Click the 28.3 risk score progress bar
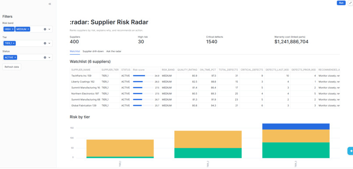The height and width of the screenshot is (169, 353). pyautogui.click(x=143, y=82)
